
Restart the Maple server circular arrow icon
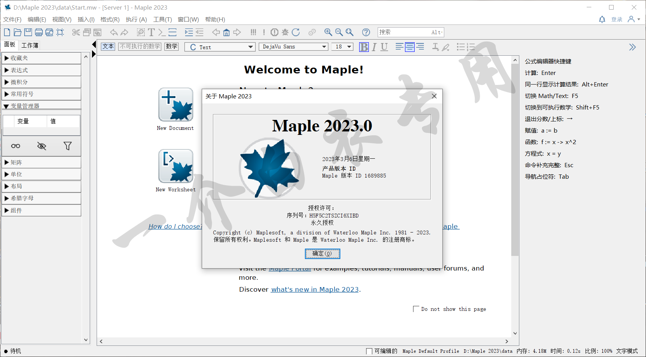[296, 32]
